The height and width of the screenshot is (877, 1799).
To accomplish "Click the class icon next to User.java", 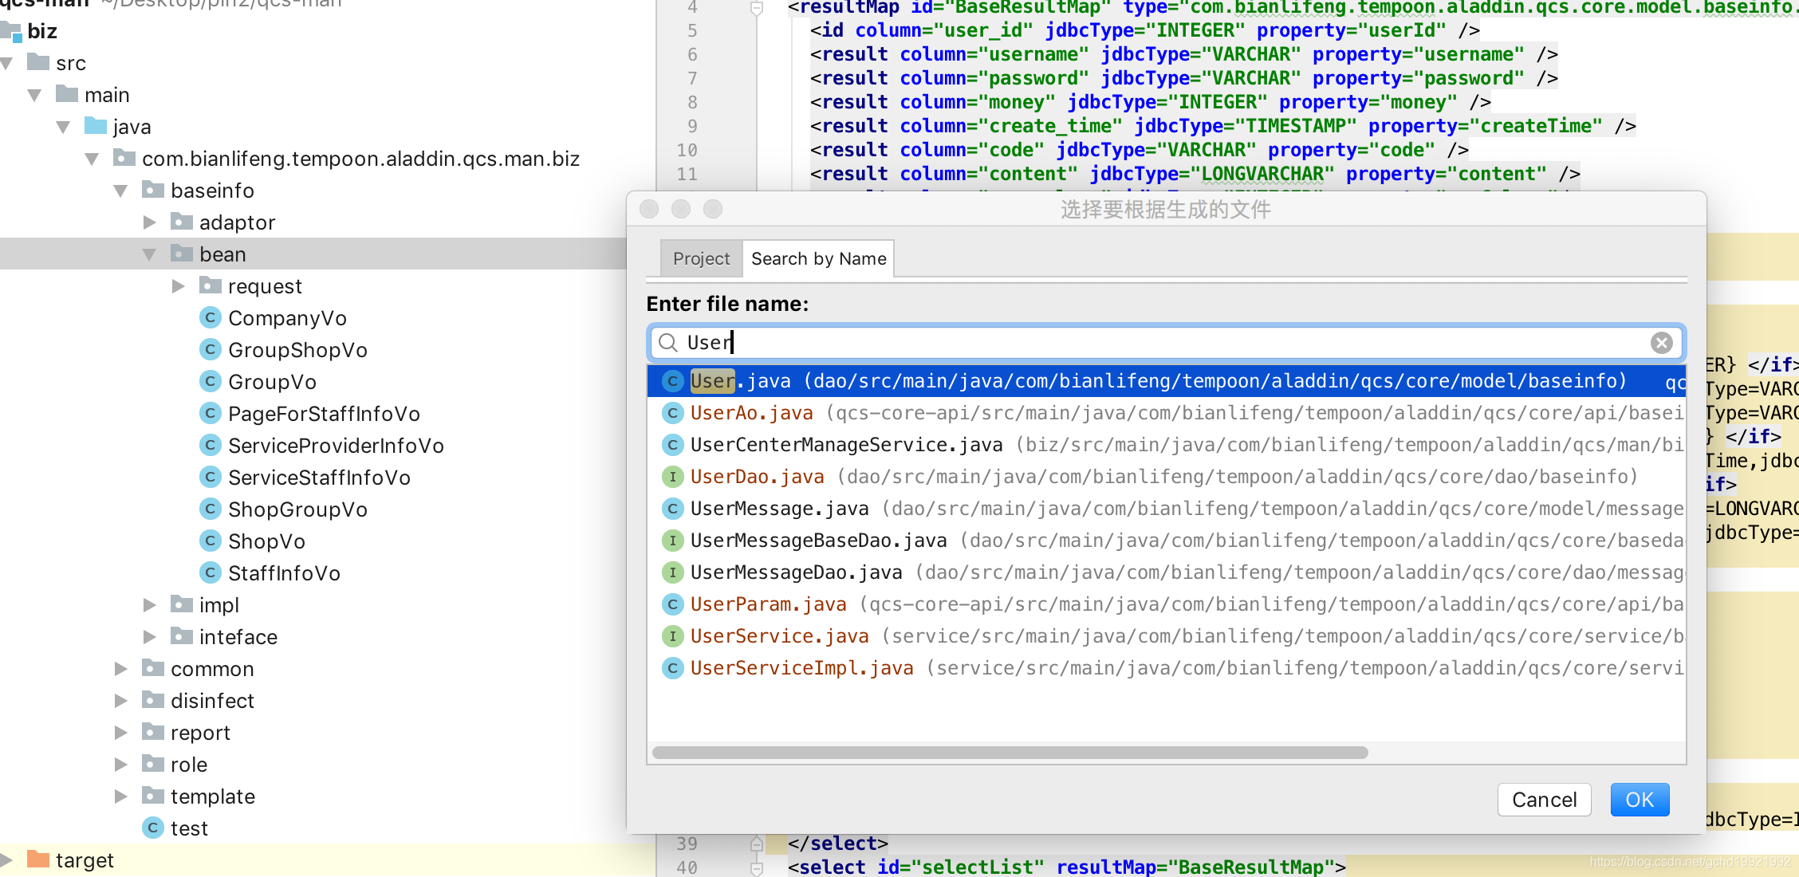I will pos(672,381).
